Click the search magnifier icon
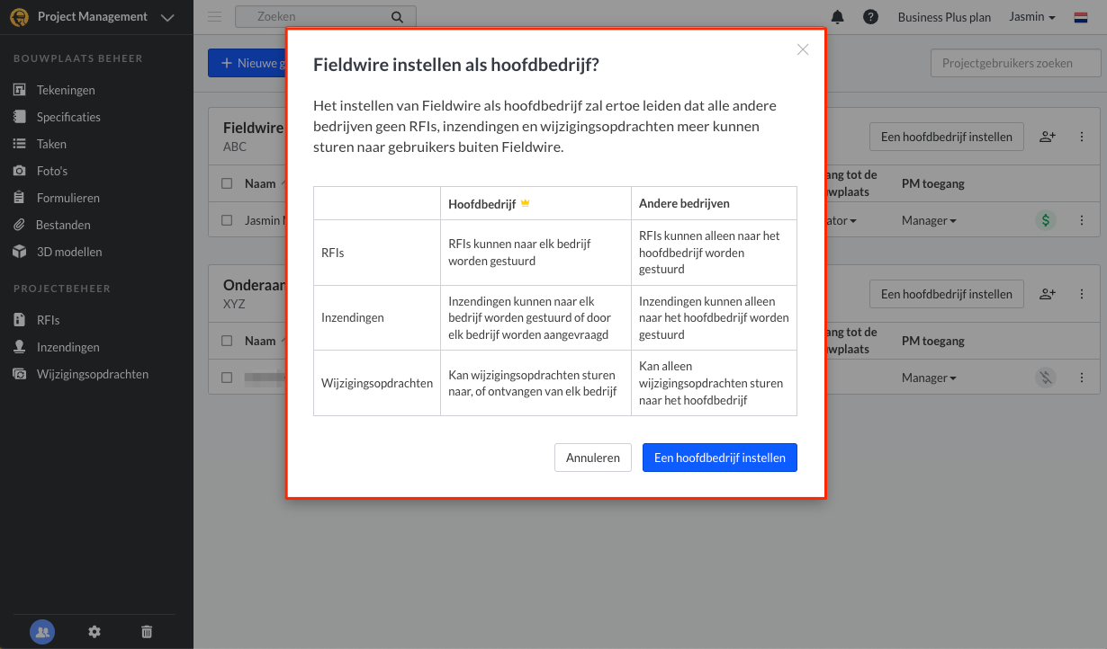 coord(398,16)
